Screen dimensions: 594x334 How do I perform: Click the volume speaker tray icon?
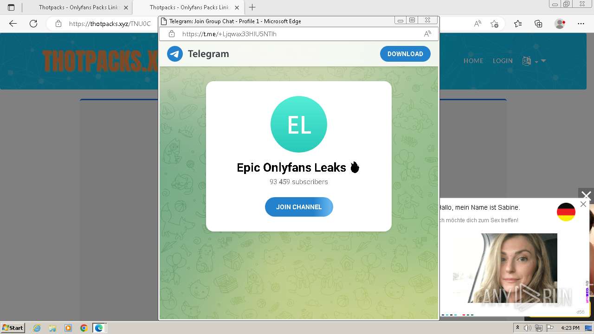click(528, 328)
